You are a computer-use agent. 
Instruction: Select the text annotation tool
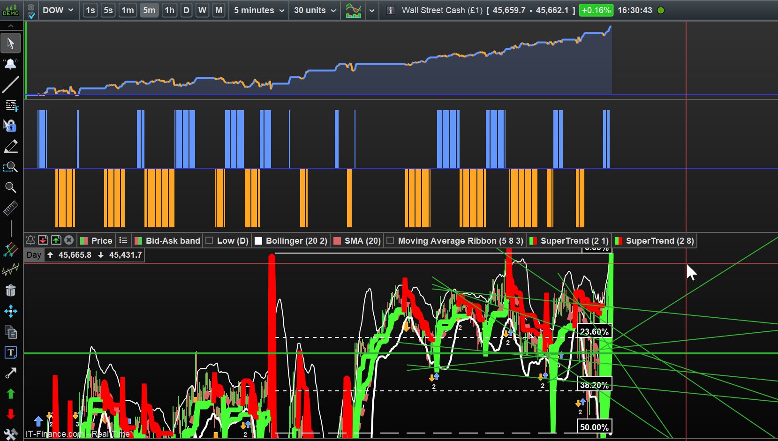pyautogui.click(x=10, y=352)
